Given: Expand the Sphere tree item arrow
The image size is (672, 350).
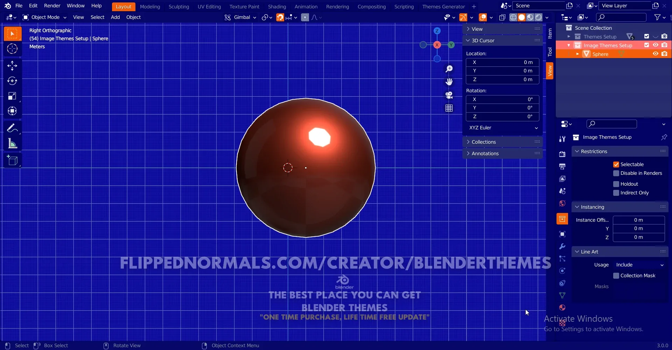Looking at the screenshot, I should point(577,54).
